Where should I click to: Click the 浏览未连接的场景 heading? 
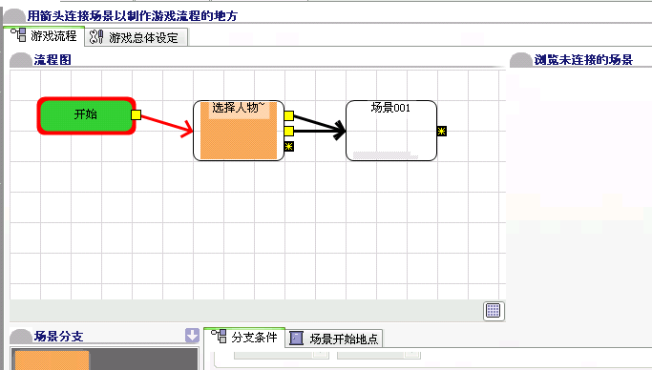tap(583, 60)
